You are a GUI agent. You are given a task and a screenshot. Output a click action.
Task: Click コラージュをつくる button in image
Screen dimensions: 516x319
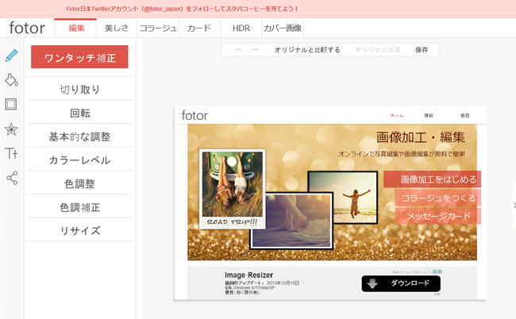click(x=437, y=198)
